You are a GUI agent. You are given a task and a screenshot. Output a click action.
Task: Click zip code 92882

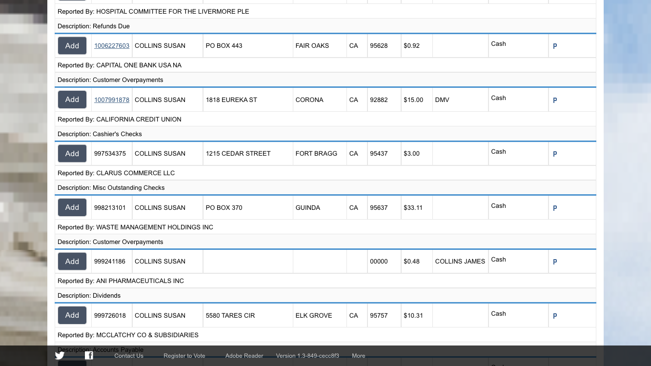tap(379, 100)
